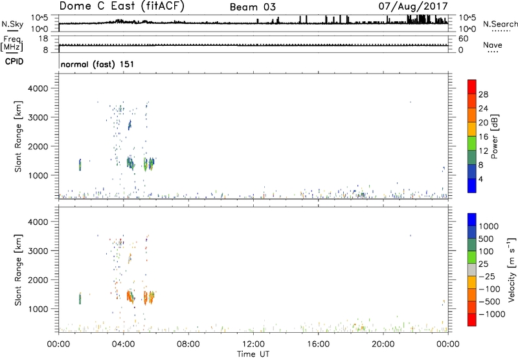Click the 01:20 UT echo cluster in power panel
Viewport: 518px width, 358px height.
point(80,165)
